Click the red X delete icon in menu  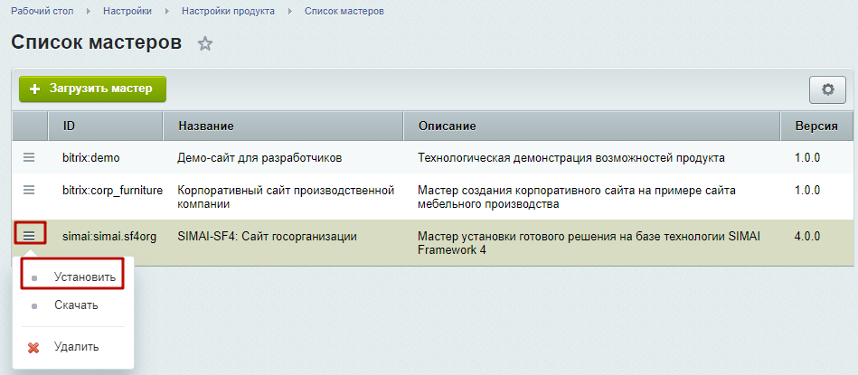(x=33, y=347)
